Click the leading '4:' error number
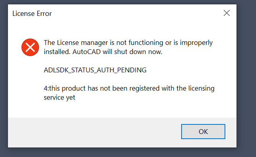The image size is (256, 157). [x=46, y=88]
